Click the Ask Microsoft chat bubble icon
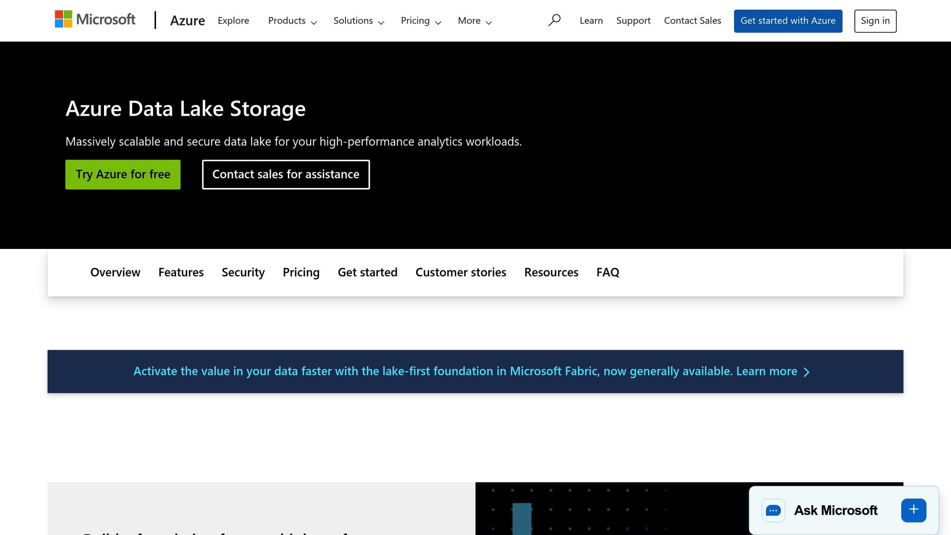Screen dimensions: 951x535 point(772,510)
